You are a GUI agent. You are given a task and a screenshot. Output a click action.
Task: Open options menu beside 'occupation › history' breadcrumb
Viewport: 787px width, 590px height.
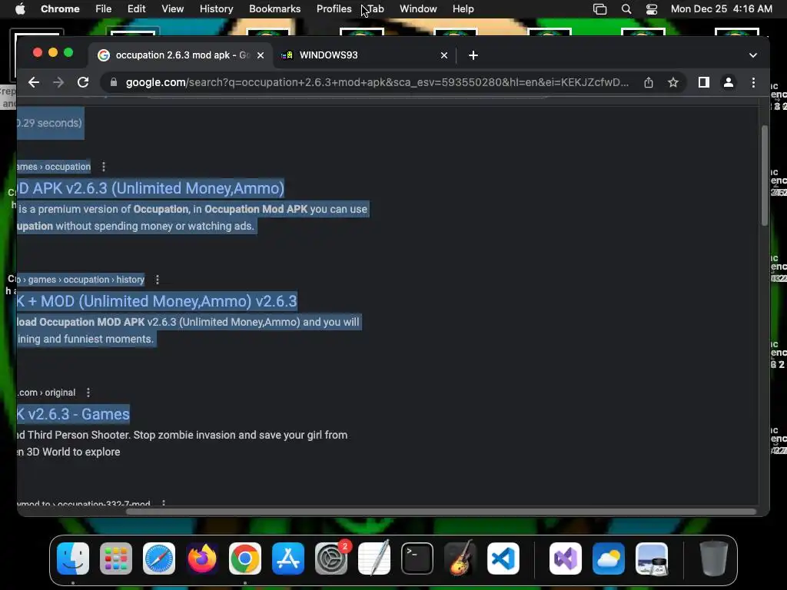157,280
